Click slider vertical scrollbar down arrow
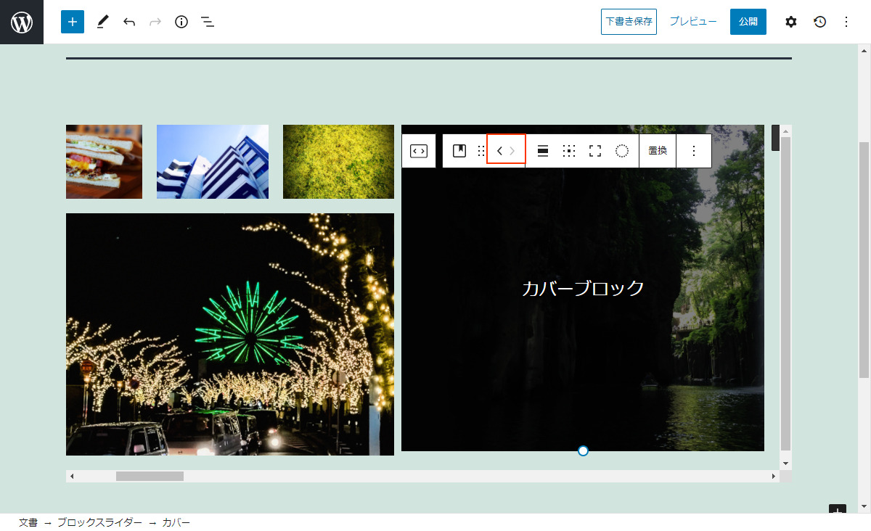 point(785,463)
